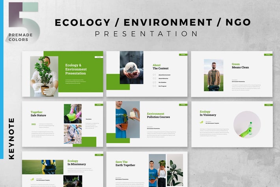
Task: Click the '2021' year text
Action: tap(34, 124)
